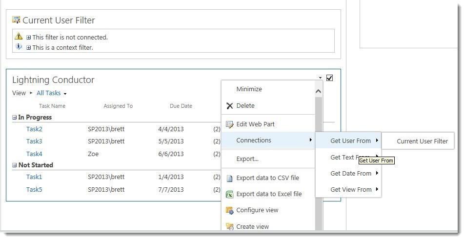The width and height of the screenshot is (465, 240).
Task: Click the menu scrollbar up arrow
Action: 318,91
